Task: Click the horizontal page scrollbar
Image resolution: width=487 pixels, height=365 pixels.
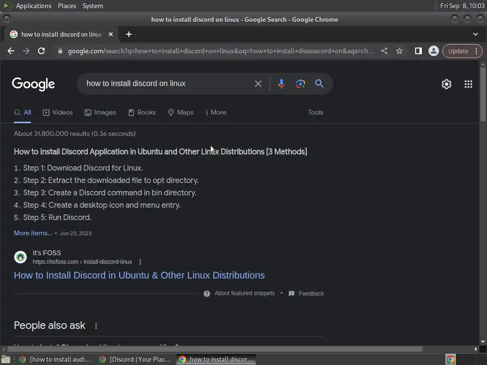Action: coord(214,349)
